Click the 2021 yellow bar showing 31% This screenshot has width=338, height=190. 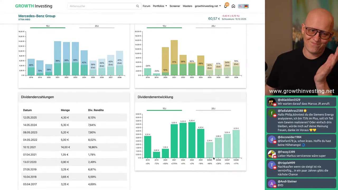coord(174,58)
